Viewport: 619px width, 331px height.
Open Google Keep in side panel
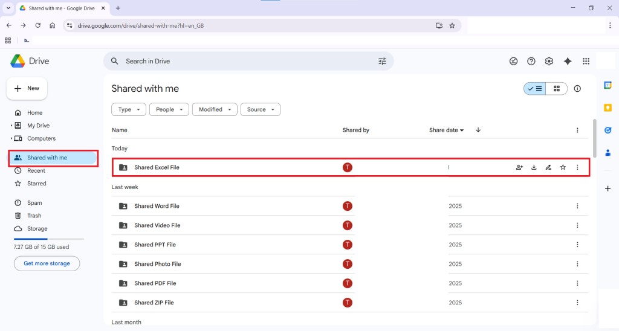[x=608, y=108]
